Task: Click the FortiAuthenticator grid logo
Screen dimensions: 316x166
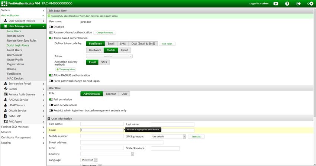Action: (x=4, y=3)
